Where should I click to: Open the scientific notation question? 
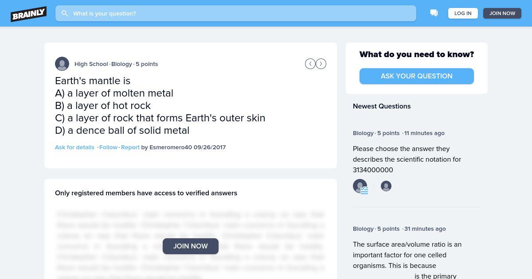[x=407, y=159]
